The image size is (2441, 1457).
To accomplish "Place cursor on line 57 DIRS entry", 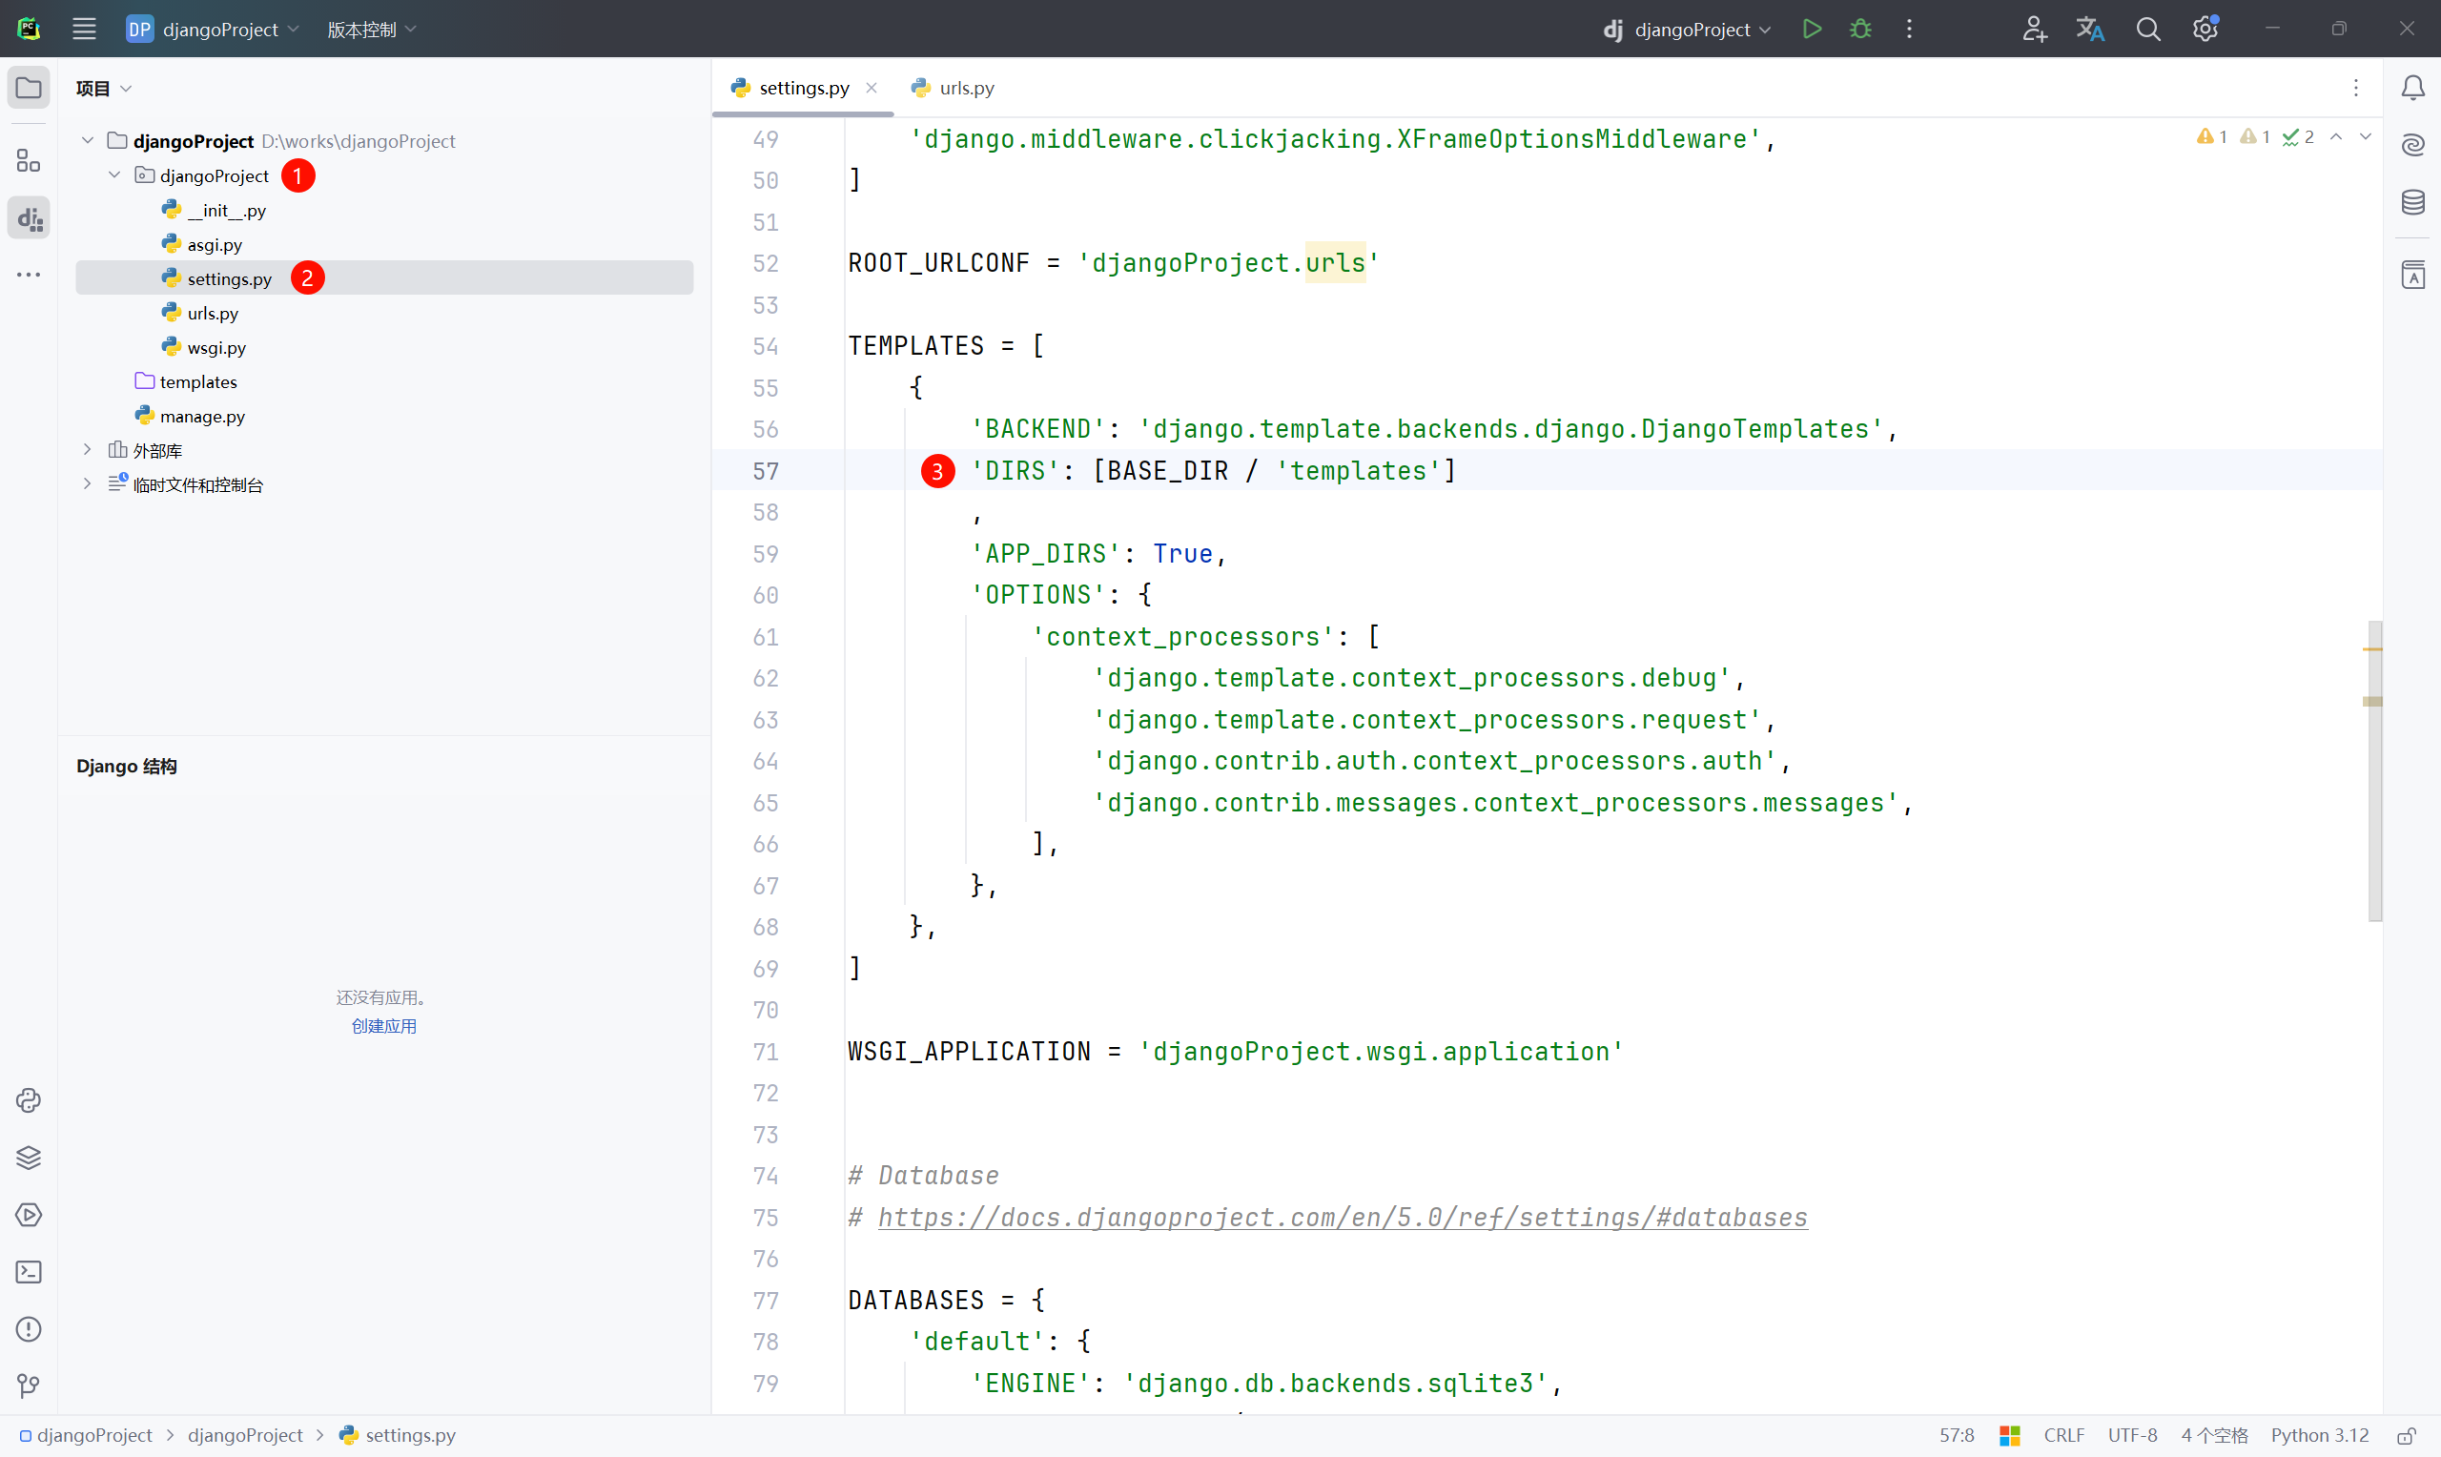I will (1214, 470).
